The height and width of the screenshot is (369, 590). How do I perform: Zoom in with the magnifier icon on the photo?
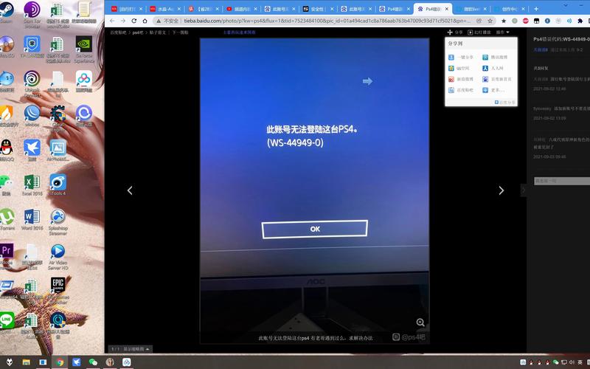pyautogui.click(x=420, y=323)
